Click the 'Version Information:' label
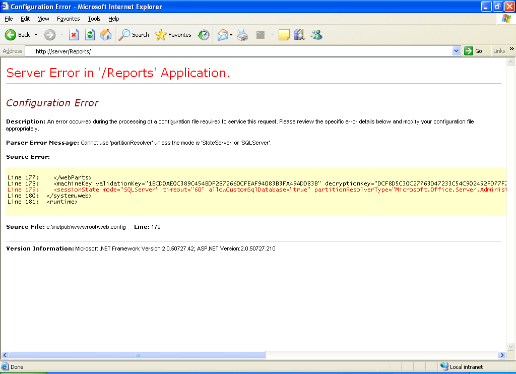Image resolution: width=516 pixels, height=374 pixels. point(40,248)
